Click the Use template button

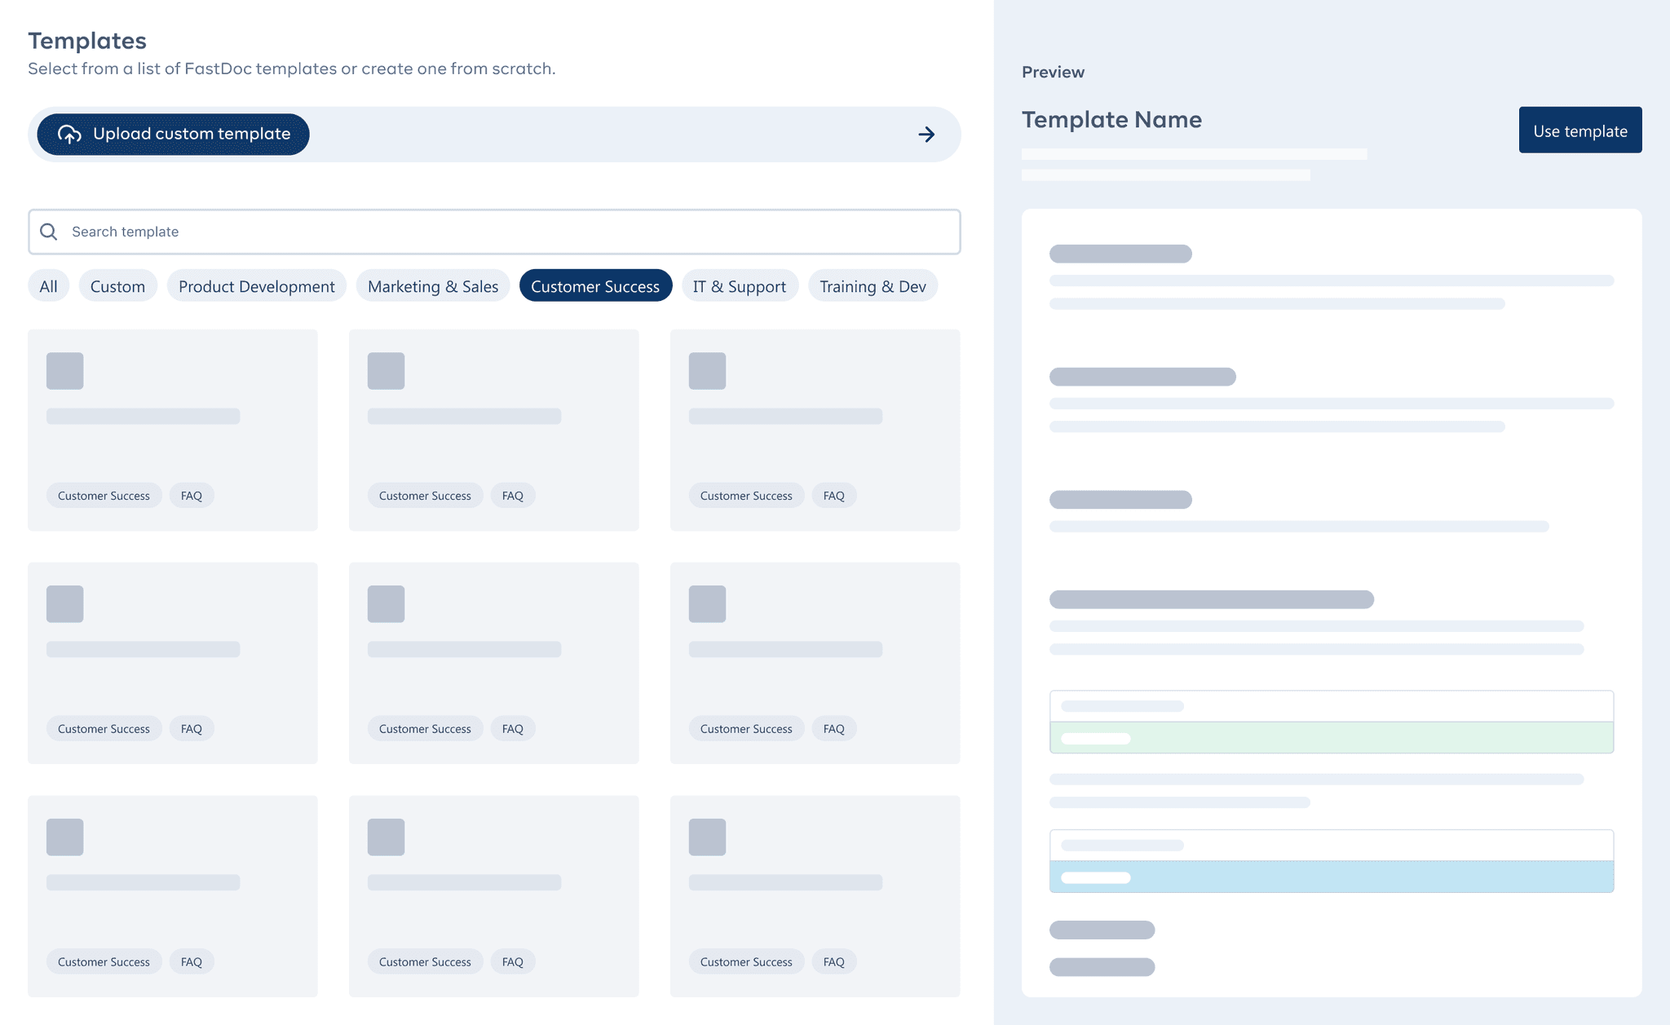coord(1579,130)
